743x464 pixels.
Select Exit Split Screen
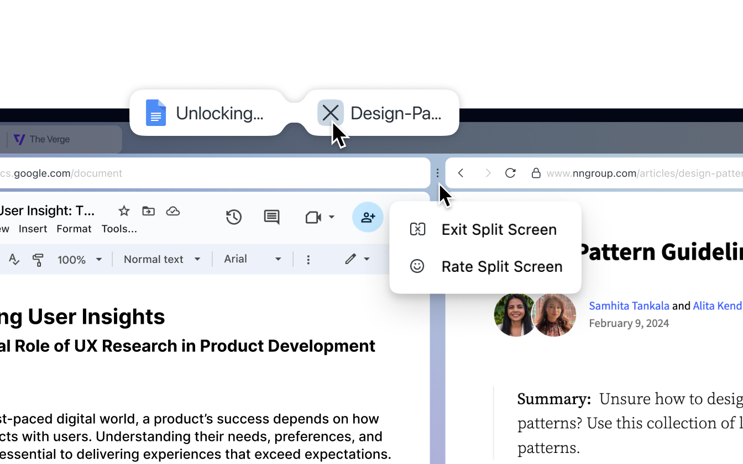click(498, 229)
